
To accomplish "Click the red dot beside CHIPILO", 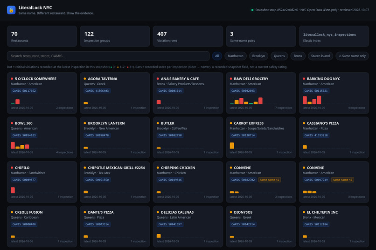I will point(12,168).
